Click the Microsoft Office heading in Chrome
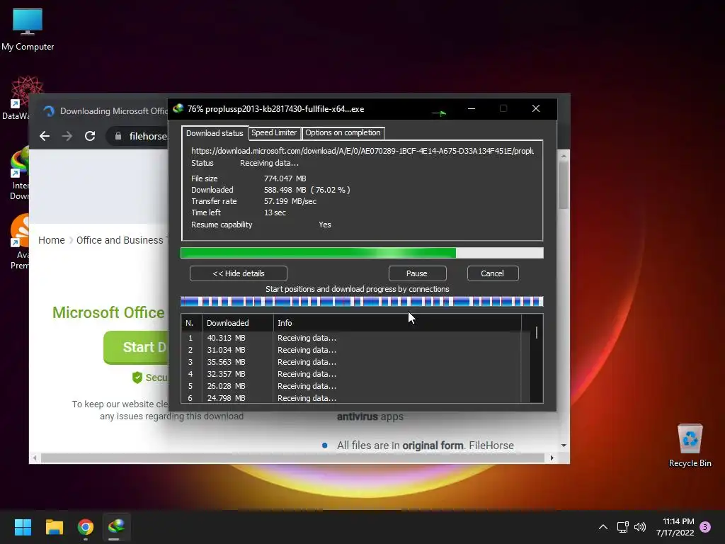The image size is (725, 544). click(x=108, y=312)
